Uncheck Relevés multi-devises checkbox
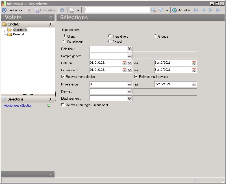The width and height of the screenshot is (226, 184). pos(136,76)
